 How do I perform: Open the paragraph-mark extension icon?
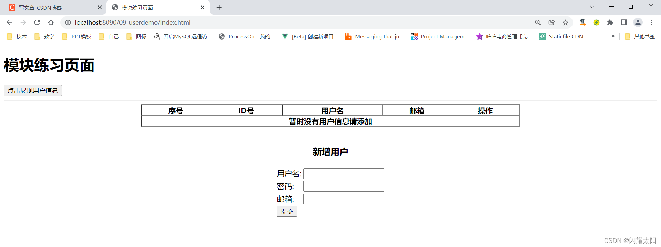pos(583,22)
